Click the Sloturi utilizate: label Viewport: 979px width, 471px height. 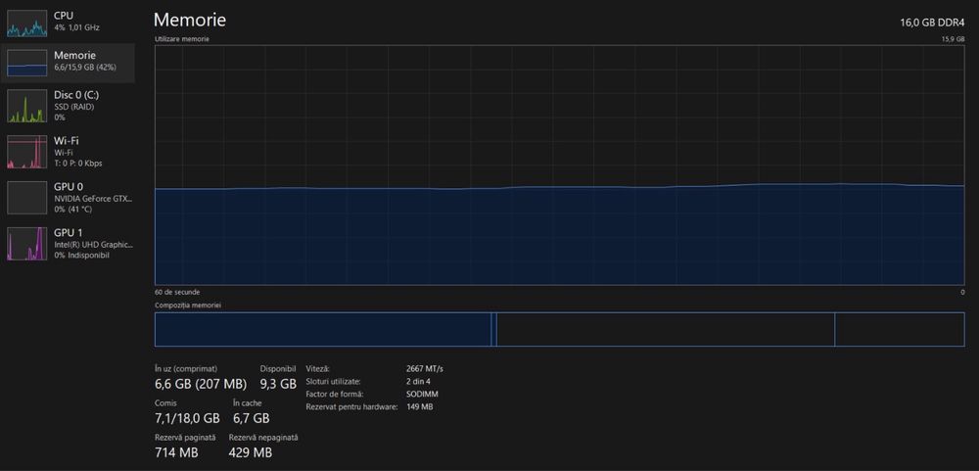(x=334, y=382)
